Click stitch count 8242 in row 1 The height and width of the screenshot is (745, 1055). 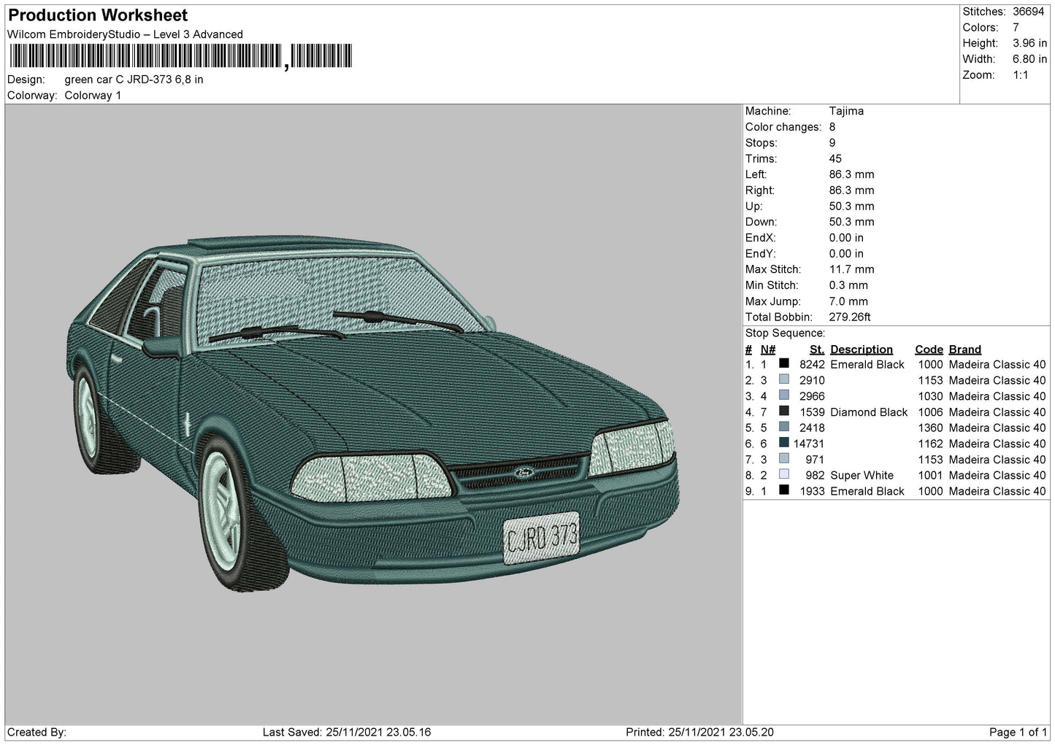click(x=812, y=364)
